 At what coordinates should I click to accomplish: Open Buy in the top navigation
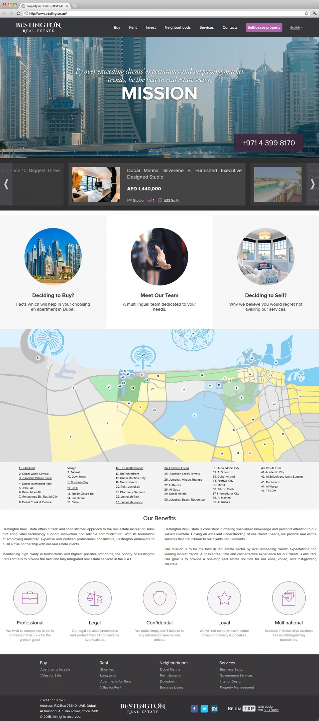point(117,27)
